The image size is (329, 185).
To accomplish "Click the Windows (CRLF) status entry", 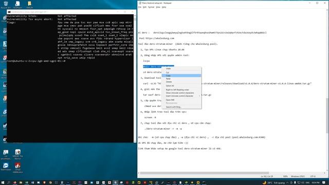I will tap(298, 176).
